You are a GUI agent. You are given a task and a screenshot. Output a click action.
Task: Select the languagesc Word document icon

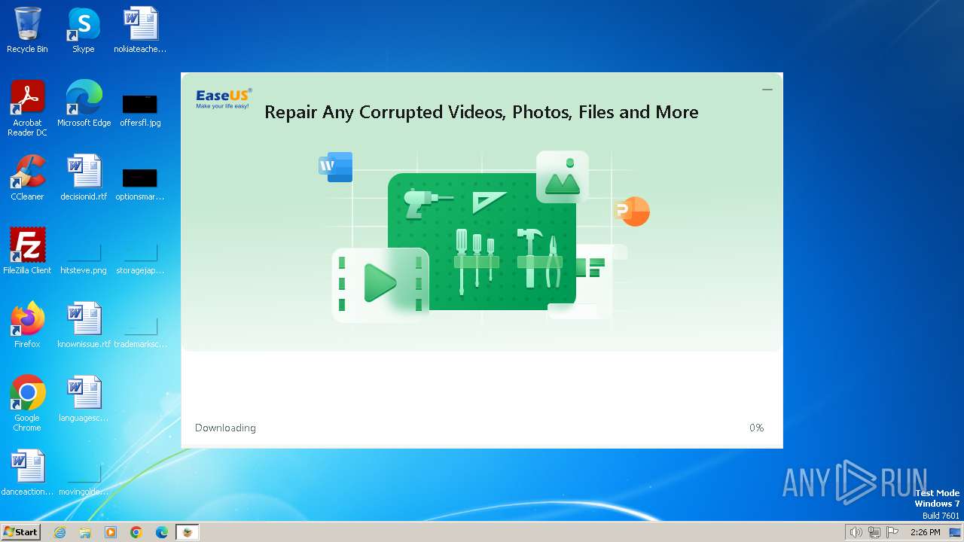click(84, 399)
